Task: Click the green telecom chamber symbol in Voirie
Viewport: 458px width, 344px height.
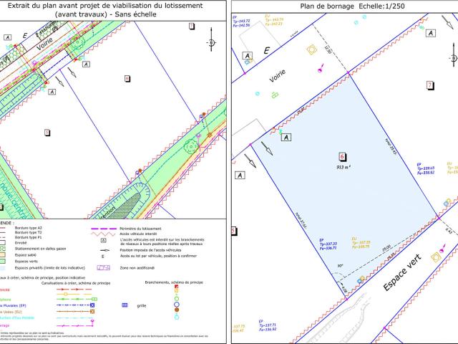Action: pyautogui.click(x=275, y=95)
